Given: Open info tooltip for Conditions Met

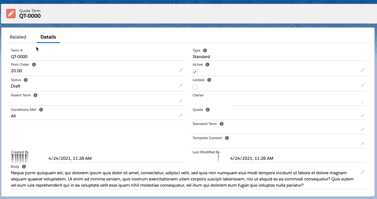Looking at the screenshot, I should (x=41, y=110).
